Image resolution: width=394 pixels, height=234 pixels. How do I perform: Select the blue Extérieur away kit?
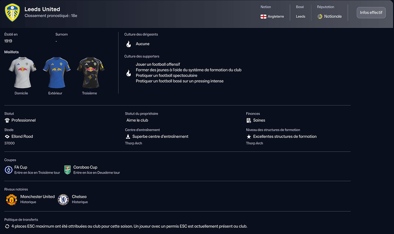[x=56, y=72]
